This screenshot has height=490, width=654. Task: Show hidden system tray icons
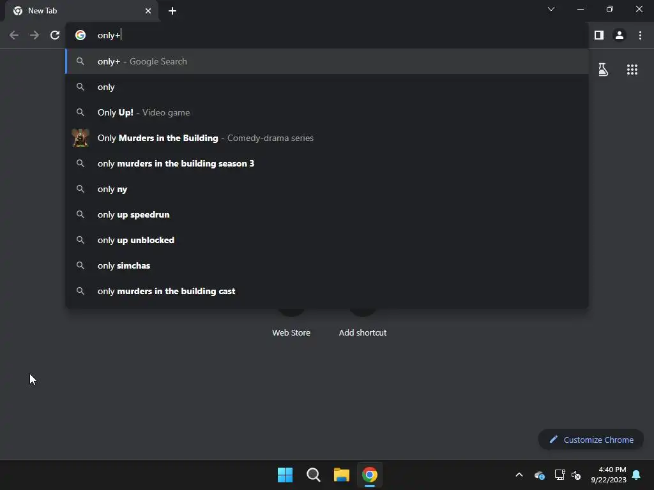point(519,475)
